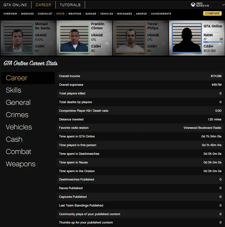
Task: Choose the Crimes stats category
Action: coord(17,115)
